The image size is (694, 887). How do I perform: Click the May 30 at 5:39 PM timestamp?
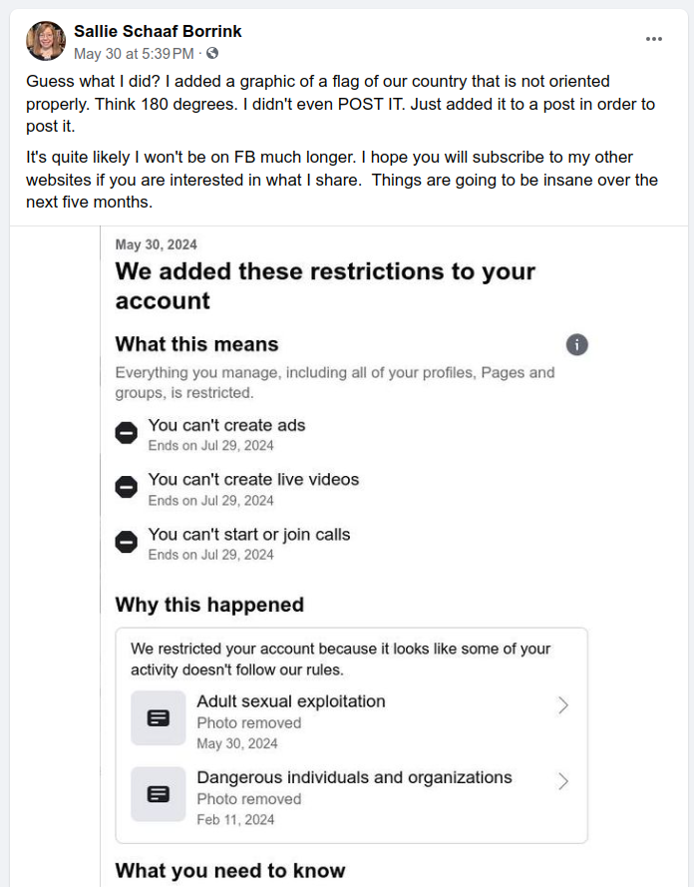point(134,53)
